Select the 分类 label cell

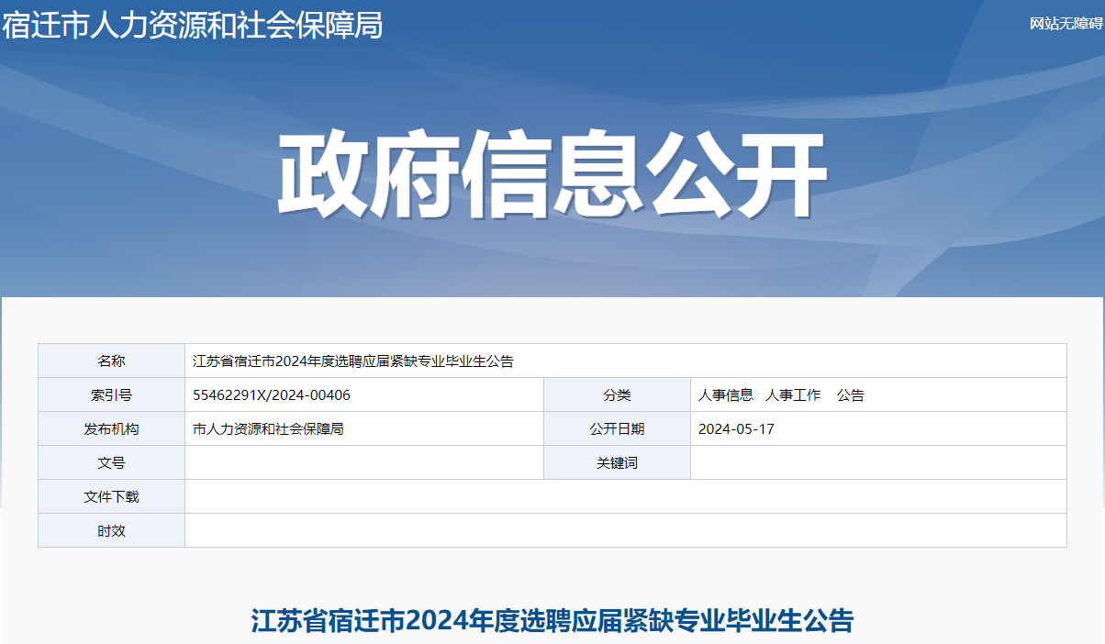click(x=617, y=395)
